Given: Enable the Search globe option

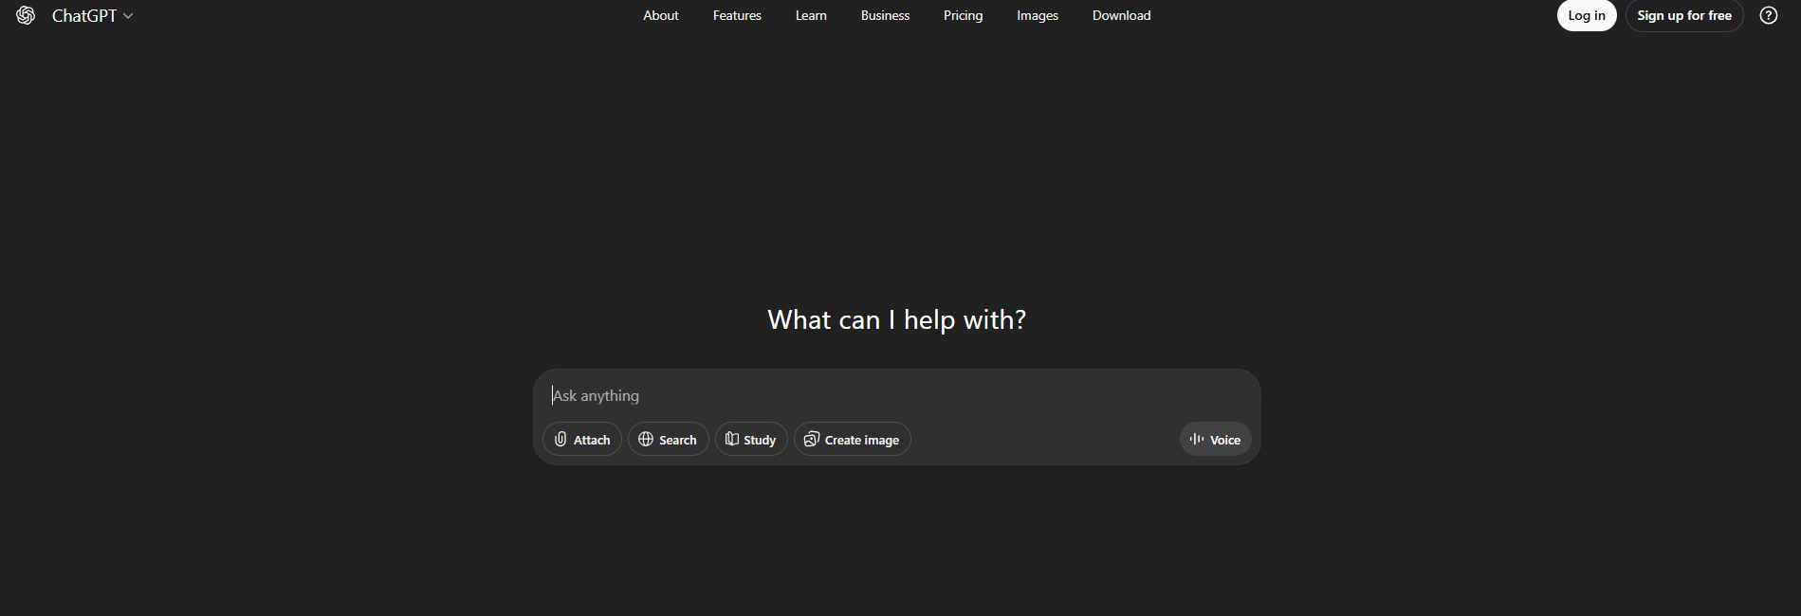Looking at the screenshot, I should (x=669, y=439).
